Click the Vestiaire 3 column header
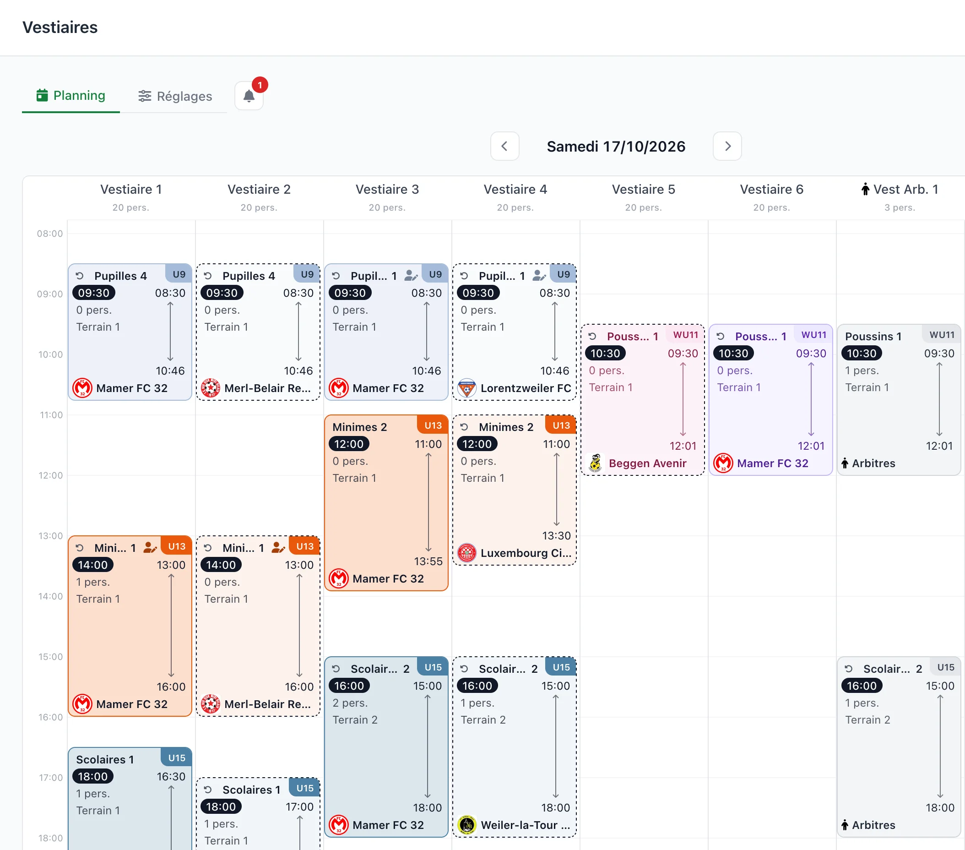This screenshot has height=850, width=965. [387, 197]
